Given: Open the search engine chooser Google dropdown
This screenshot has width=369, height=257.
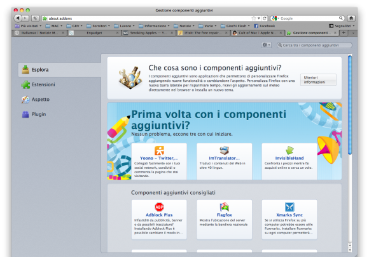Looking at the screenshot, I should (275, 18).
